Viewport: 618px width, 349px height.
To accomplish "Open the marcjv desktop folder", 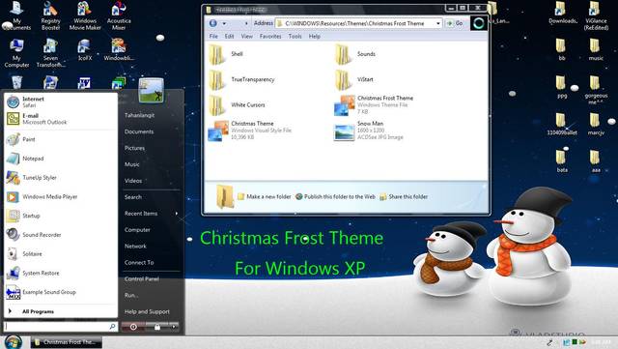I will pyautogui.click(x=596, y=125).
